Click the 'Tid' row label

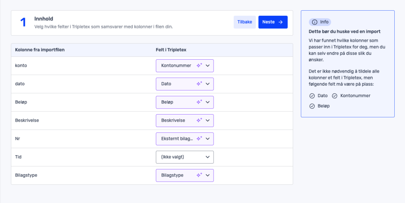click(x=18, y=157)
